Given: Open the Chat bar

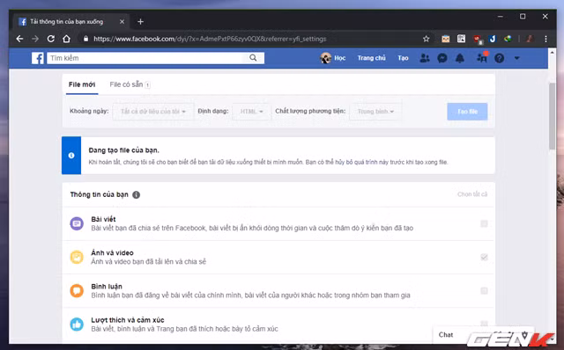Looking at the screenshot, I should [446, 334].
